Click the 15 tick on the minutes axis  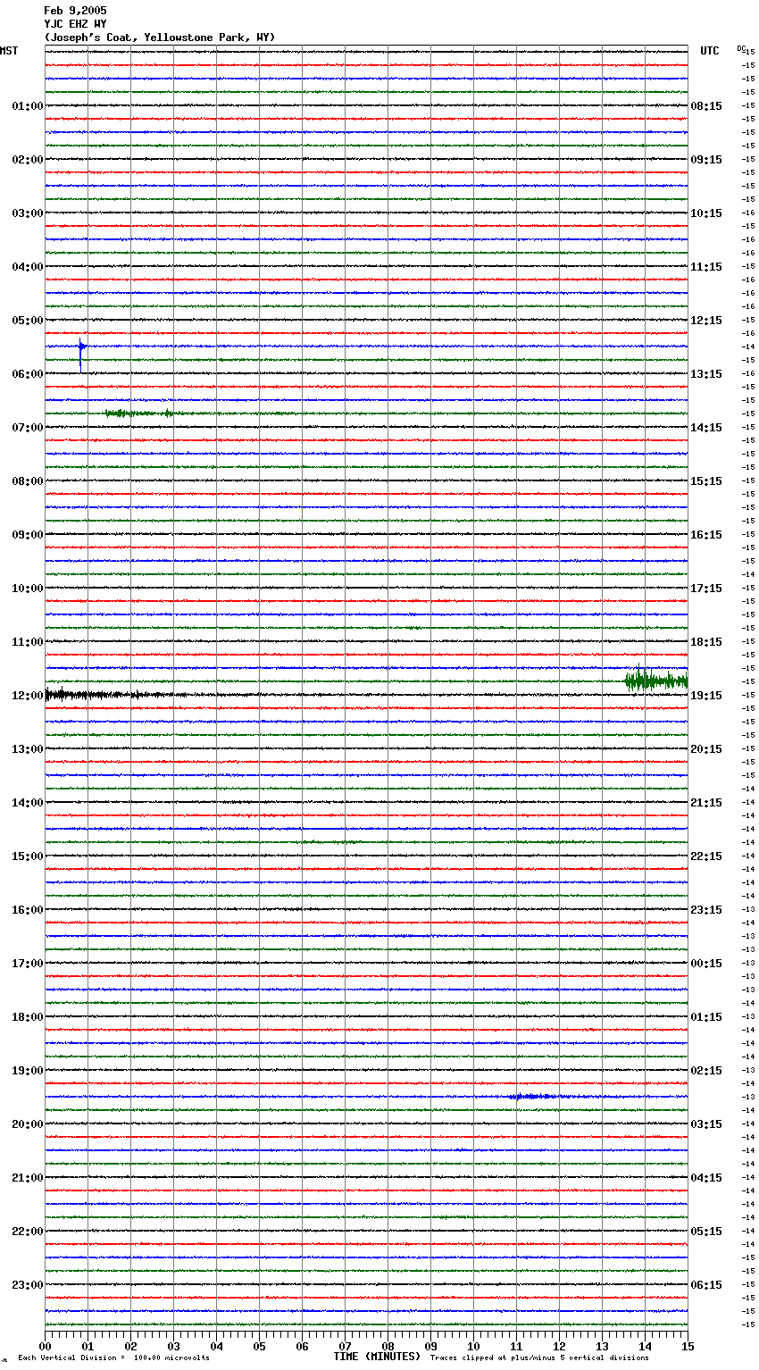[x=688, y=1347]
